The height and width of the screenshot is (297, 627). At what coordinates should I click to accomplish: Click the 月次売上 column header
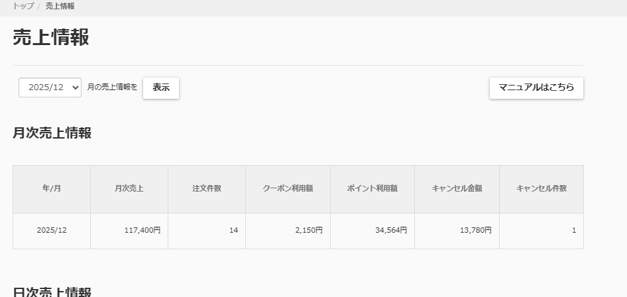(x=129, y=188)
